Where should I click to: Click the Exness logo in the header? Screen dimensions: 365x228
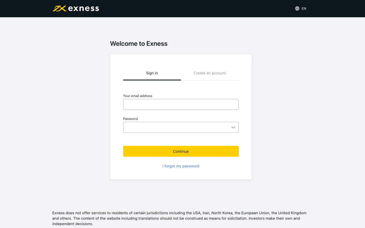click(76, 8)
